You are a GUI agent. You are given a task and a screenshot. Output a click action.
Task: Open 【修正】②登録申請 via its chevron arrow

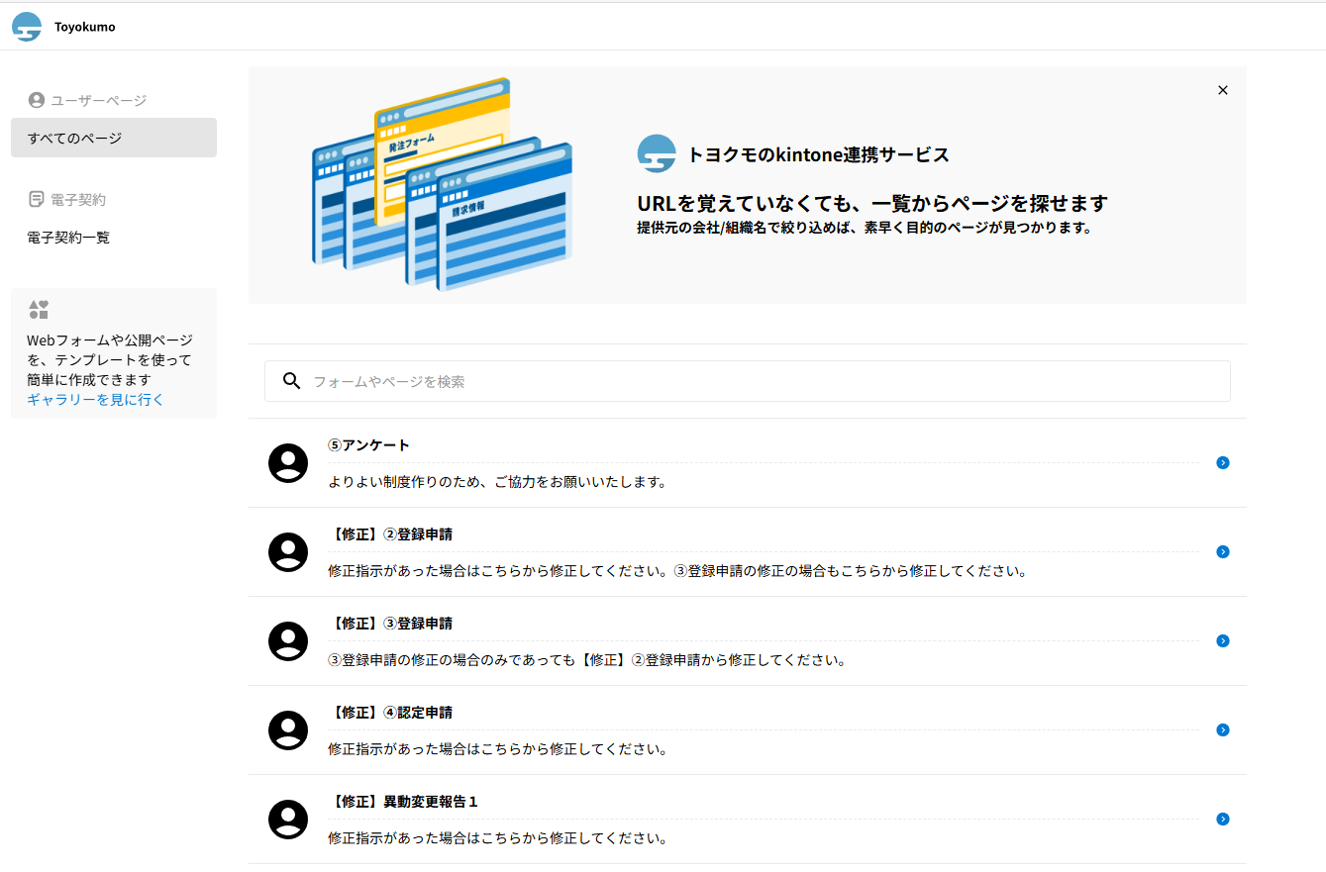pyautogui.click(x=1222, y=552)
